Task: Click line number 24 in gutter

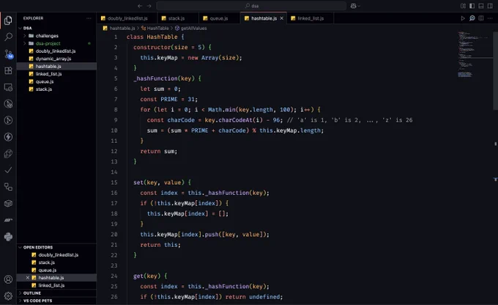Action: point(114,276)
